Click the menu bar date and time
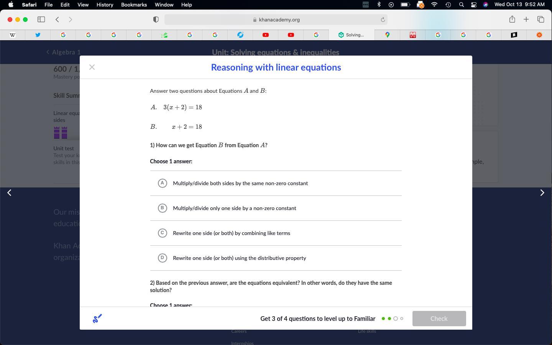 [x=519, y=5]
